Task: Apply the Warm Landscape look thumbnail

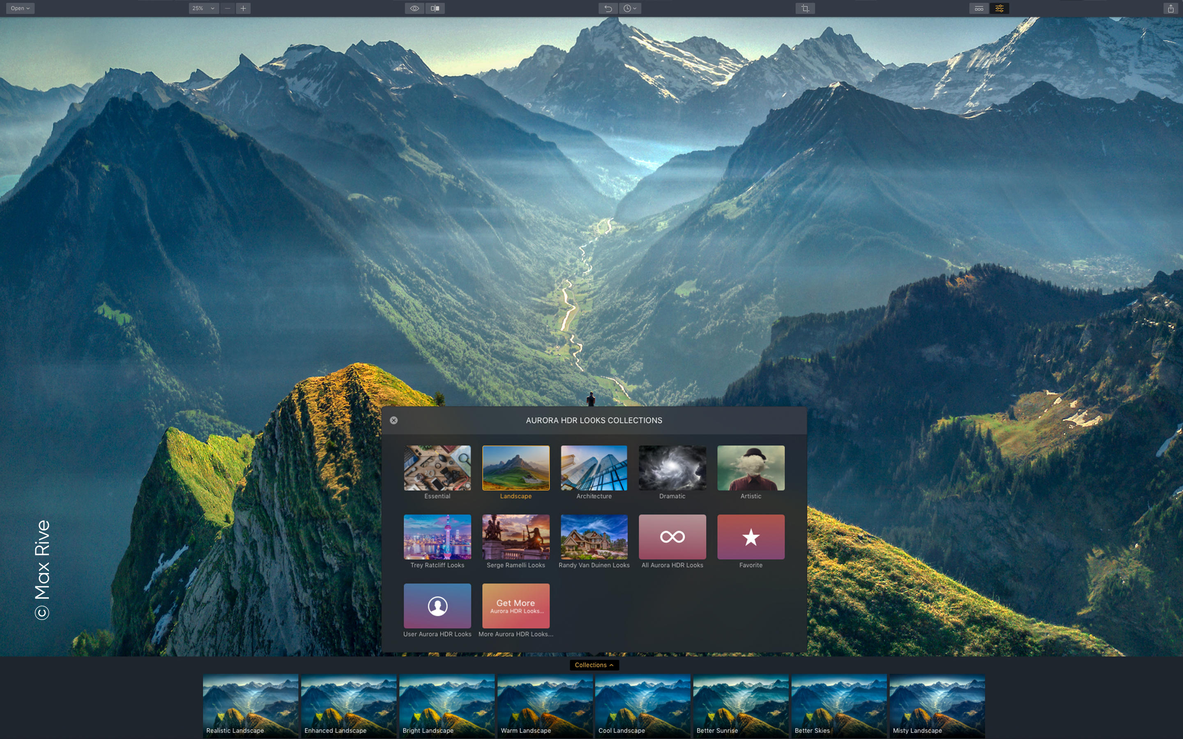Action: pos(545,705)
